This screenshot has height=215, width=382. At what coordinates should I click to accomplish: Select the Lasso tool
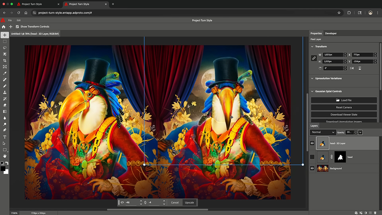click(5, 48)
